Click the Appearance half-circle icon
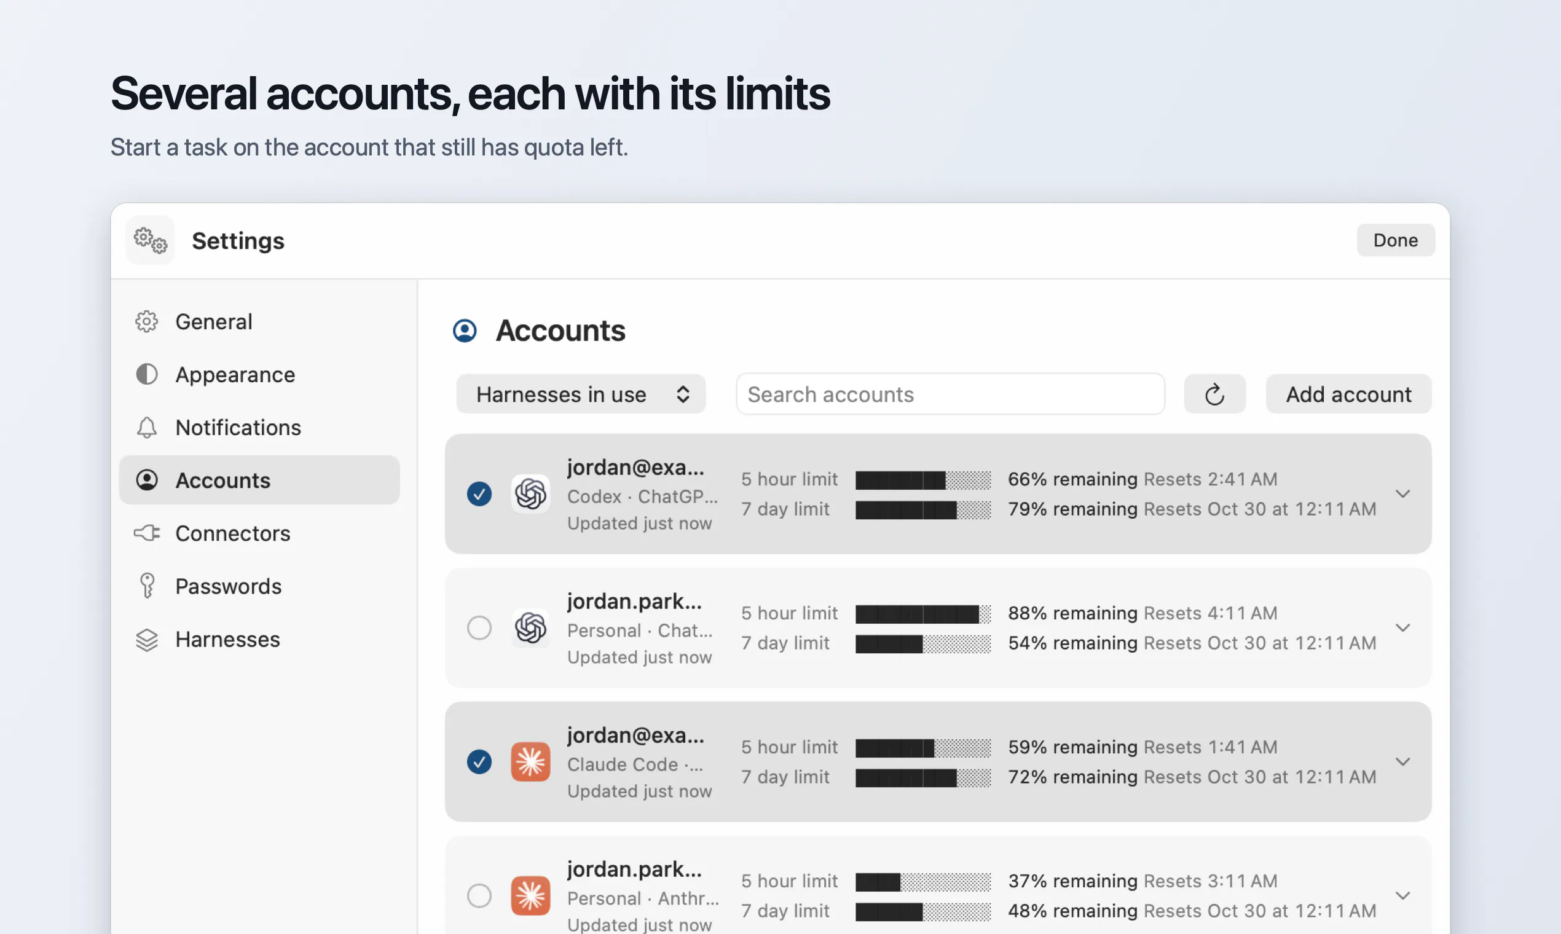This screenshot has width=1561, height=934. pos(147,374)
